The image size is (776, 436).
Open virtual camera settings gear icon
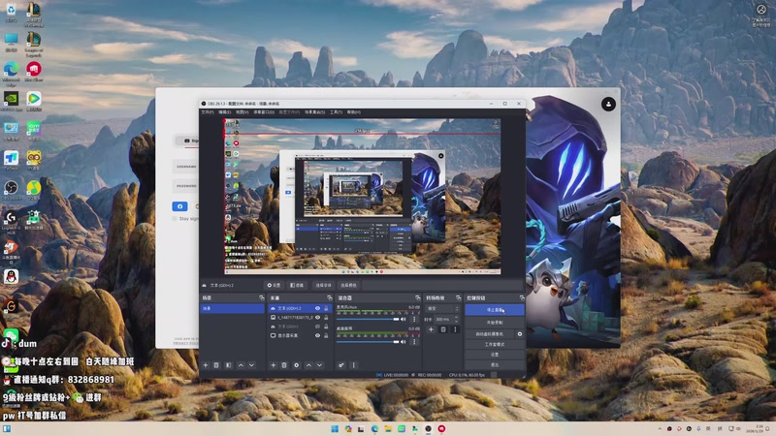tap(519, 333)
